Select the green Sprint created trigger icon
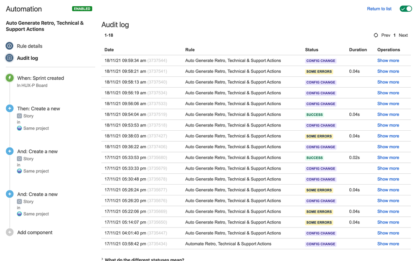This screenshot has height=261, width=417. [x=10, y=78]
